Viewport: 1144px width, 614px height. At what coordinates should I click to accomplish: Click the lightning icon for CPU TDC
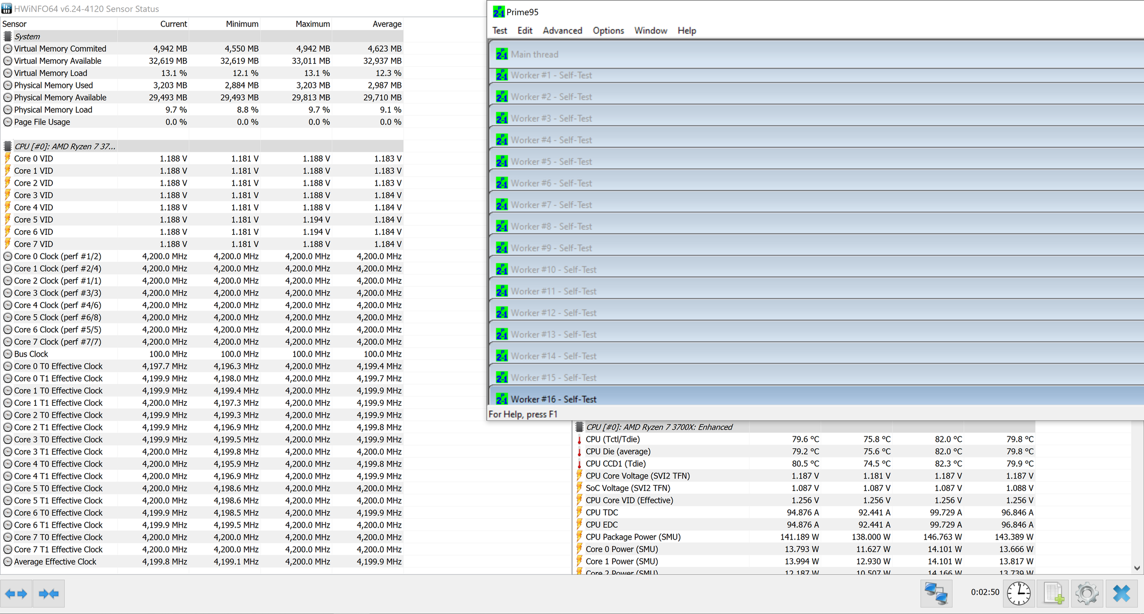(x=580, y=512)
